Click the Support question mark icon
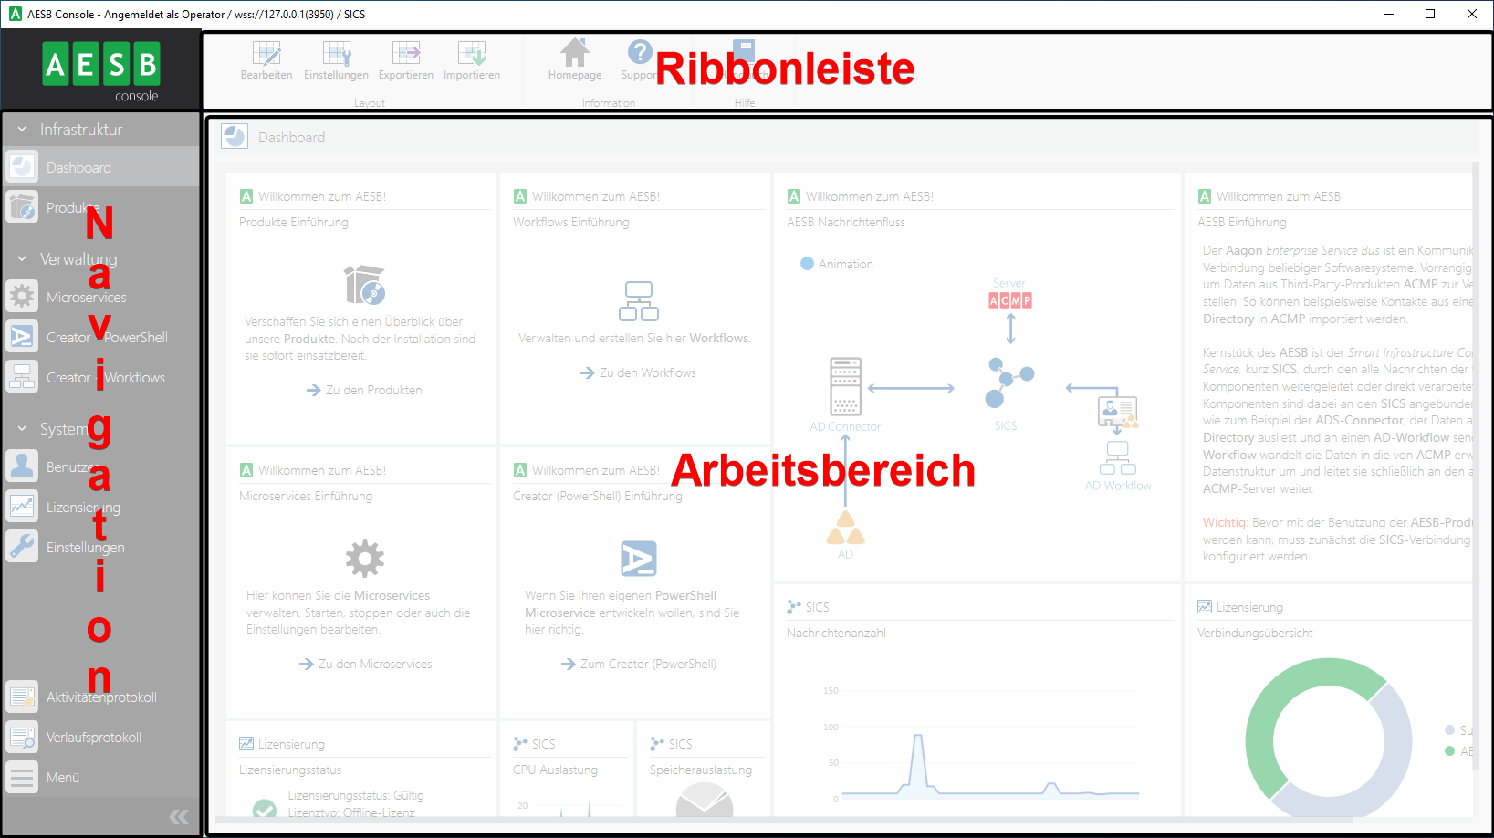The image size is (1494, 838). (640, 53)
